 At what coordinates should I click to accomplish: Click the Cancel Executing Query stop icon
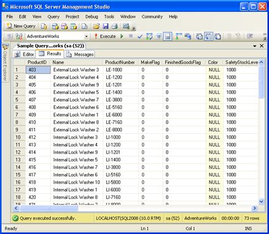click(x=131, y=36)
